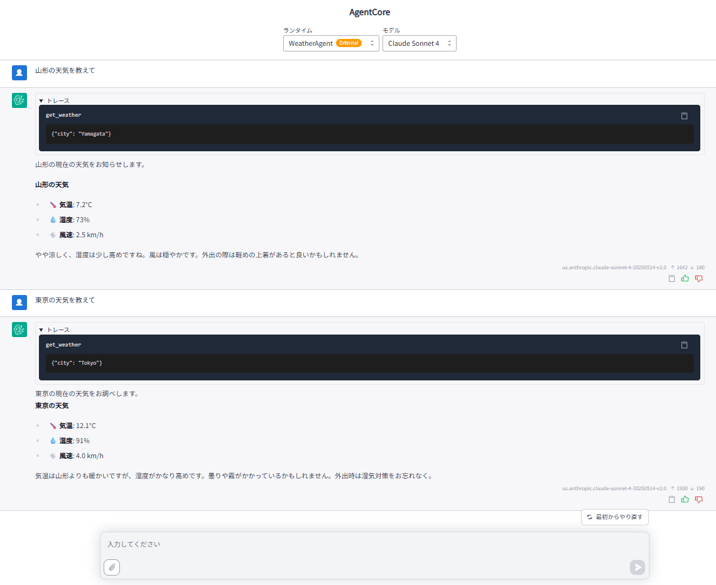Click the agent avatar on Yamagata response

point(19,100)
